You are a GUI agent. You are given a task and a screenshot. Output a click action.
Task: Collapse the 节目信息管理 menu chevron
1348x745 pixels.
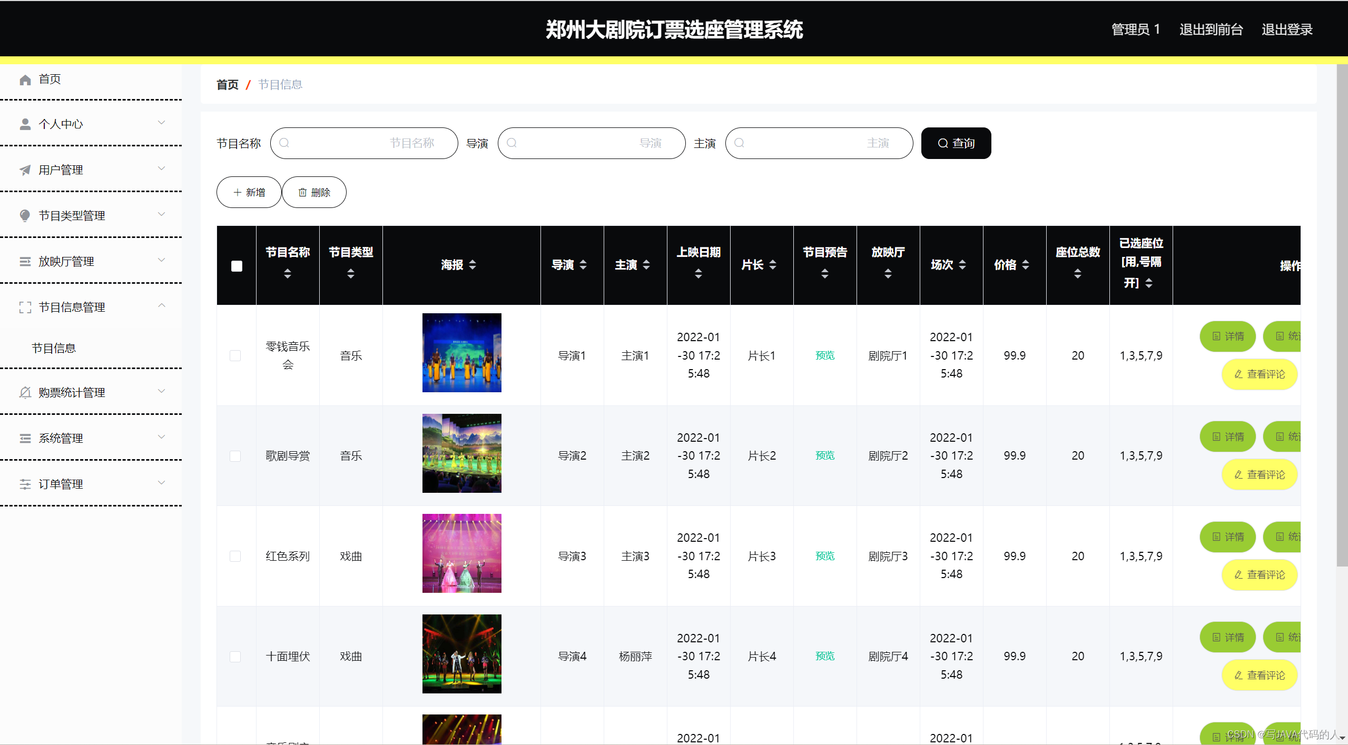[162, 306]
